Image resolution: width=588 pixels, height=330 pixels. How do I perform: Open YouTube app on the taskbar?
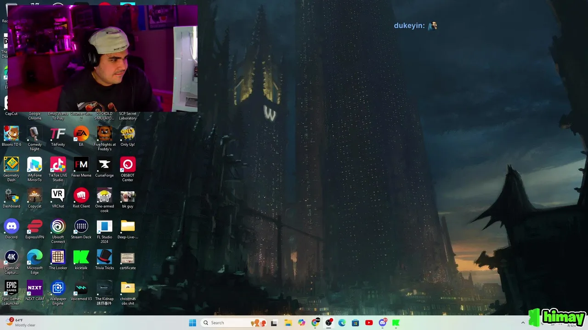369,323
